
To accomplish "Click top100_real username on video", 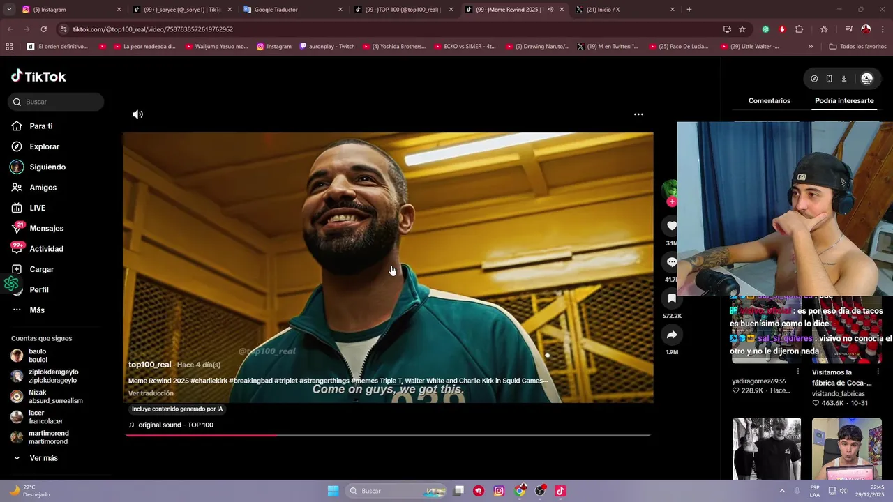I will tap(149, 365).
